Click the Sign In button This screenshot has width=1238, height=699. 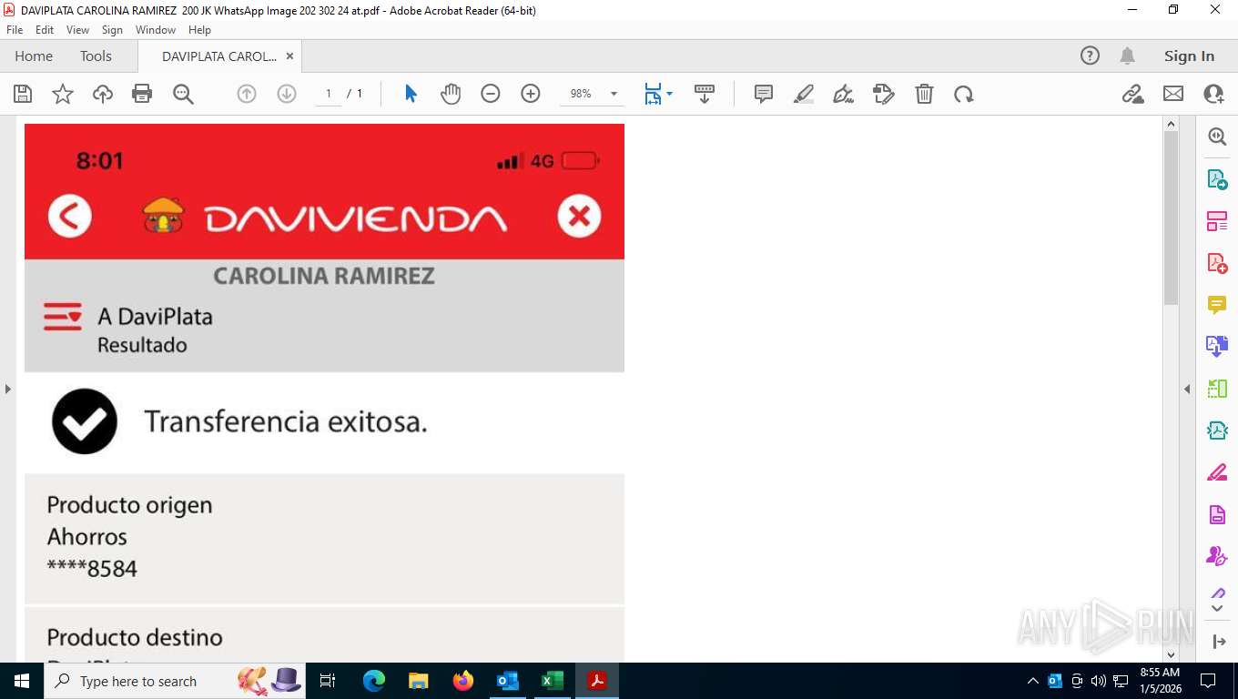point(1189,56)
